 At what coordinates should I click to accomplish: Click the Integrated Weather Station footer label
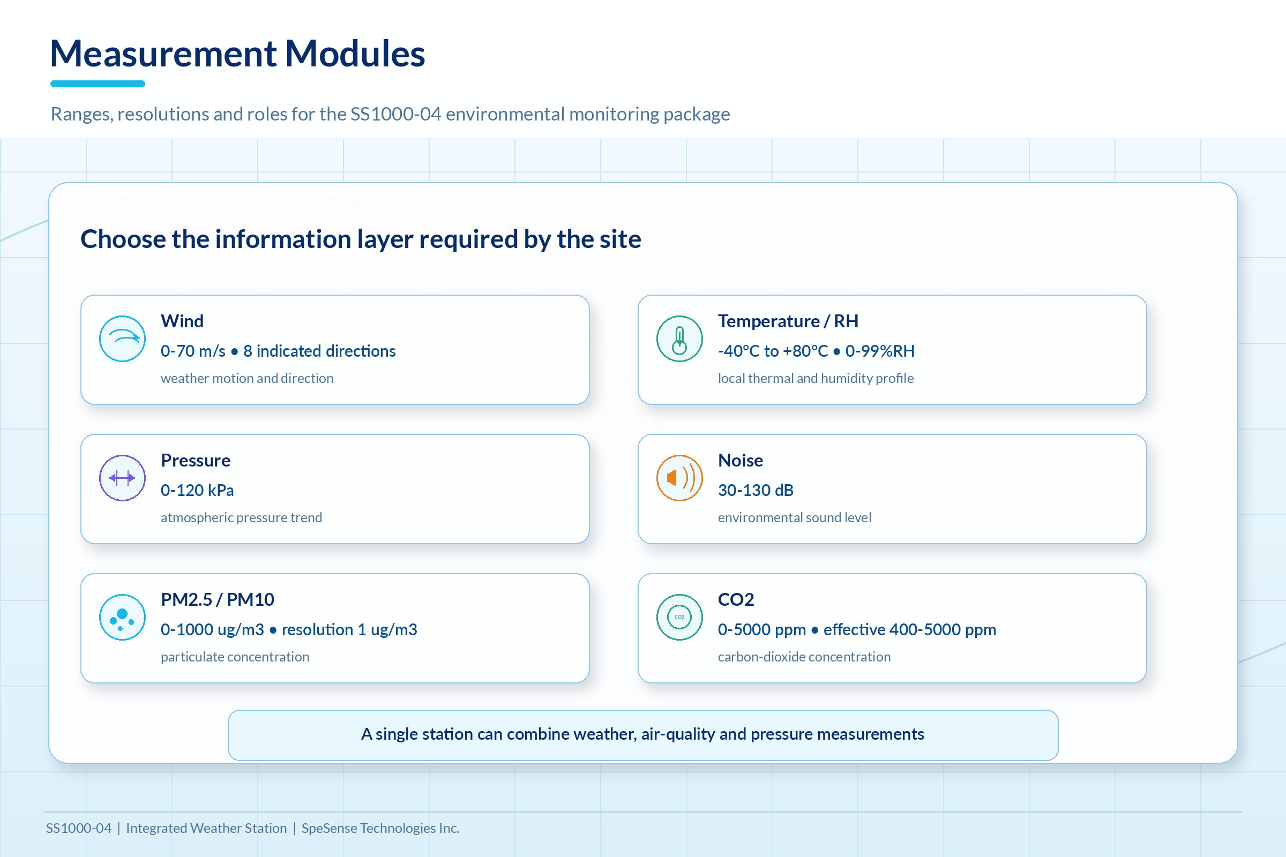point(206,828)
